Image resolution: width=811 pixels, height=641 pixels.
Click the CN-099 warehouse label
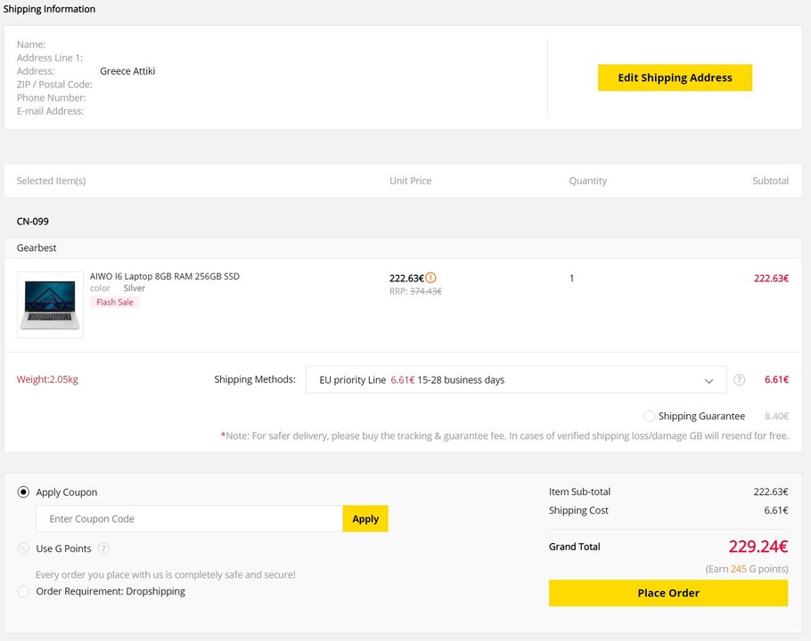(33, 221)
